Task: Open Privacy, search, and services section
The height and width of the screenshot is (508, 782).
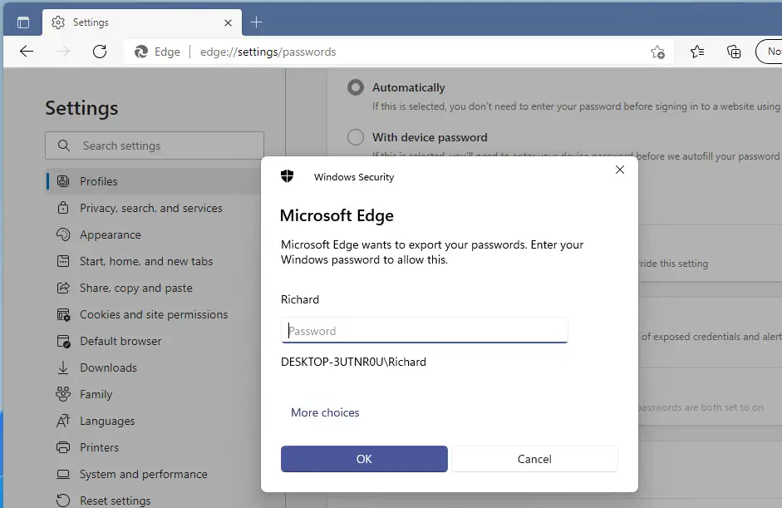Action: 151,208
